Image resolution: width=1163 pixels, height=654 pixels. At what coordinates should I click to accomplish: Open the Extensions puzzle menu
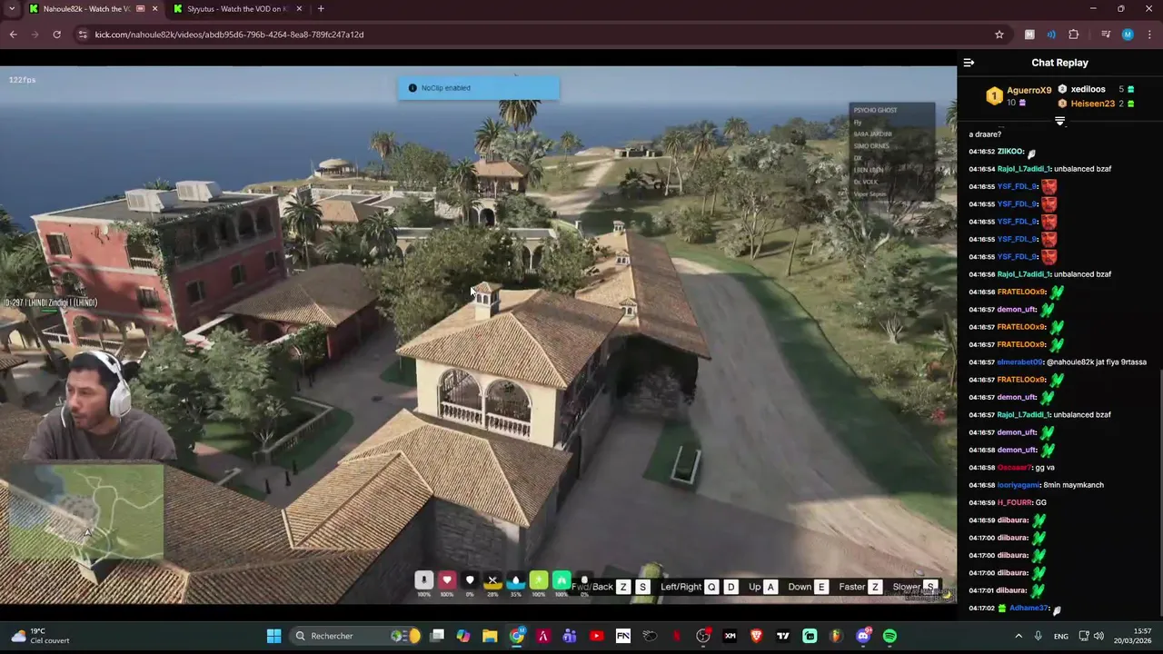(1074, 35)
